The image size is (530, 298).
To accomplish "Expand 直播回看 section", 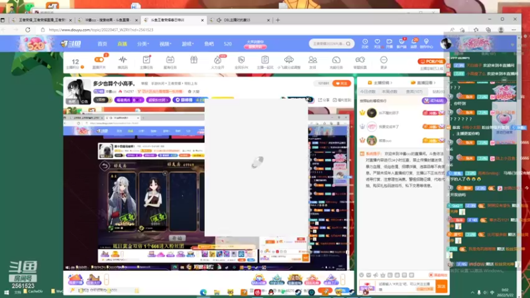I will 423,83.
